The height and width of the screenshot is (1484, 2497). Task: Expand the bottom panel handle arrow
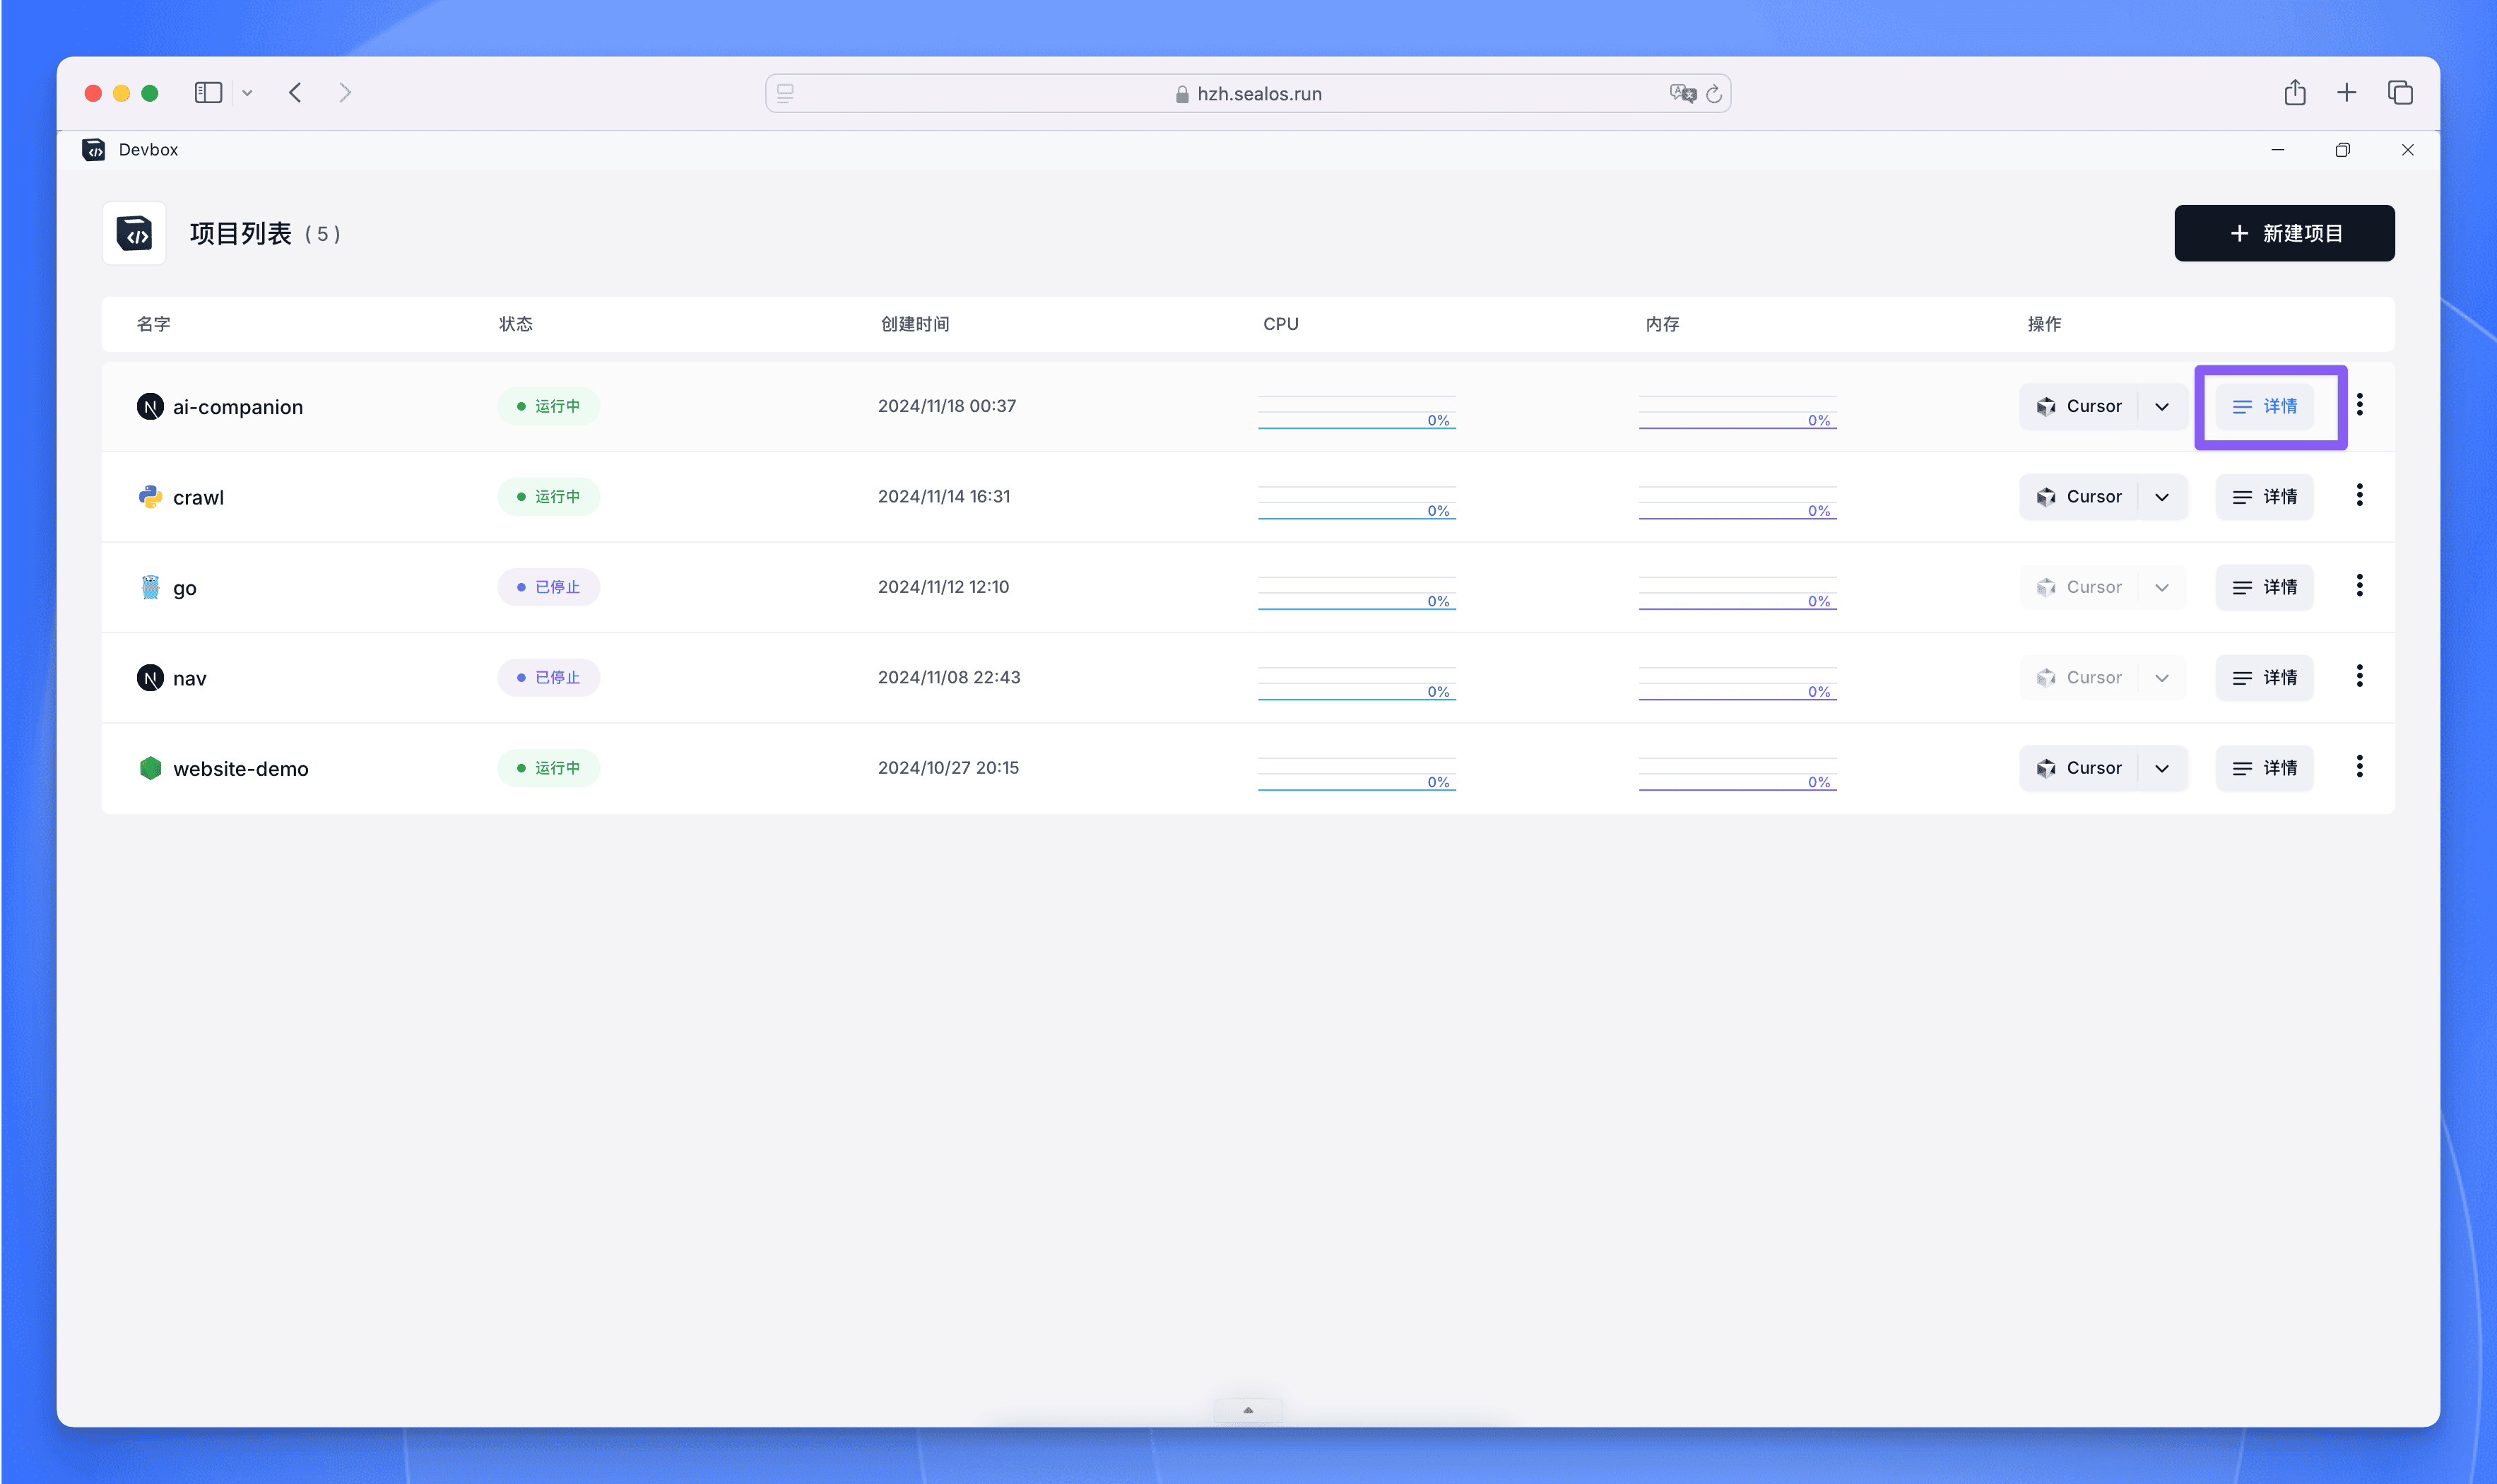click(1248, 1410)
